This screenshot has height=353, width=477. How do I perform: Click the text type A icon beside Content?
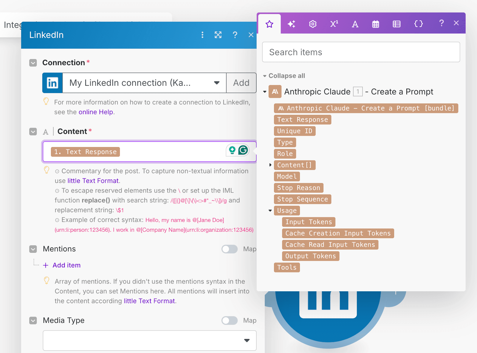click(x=46, y=132)
